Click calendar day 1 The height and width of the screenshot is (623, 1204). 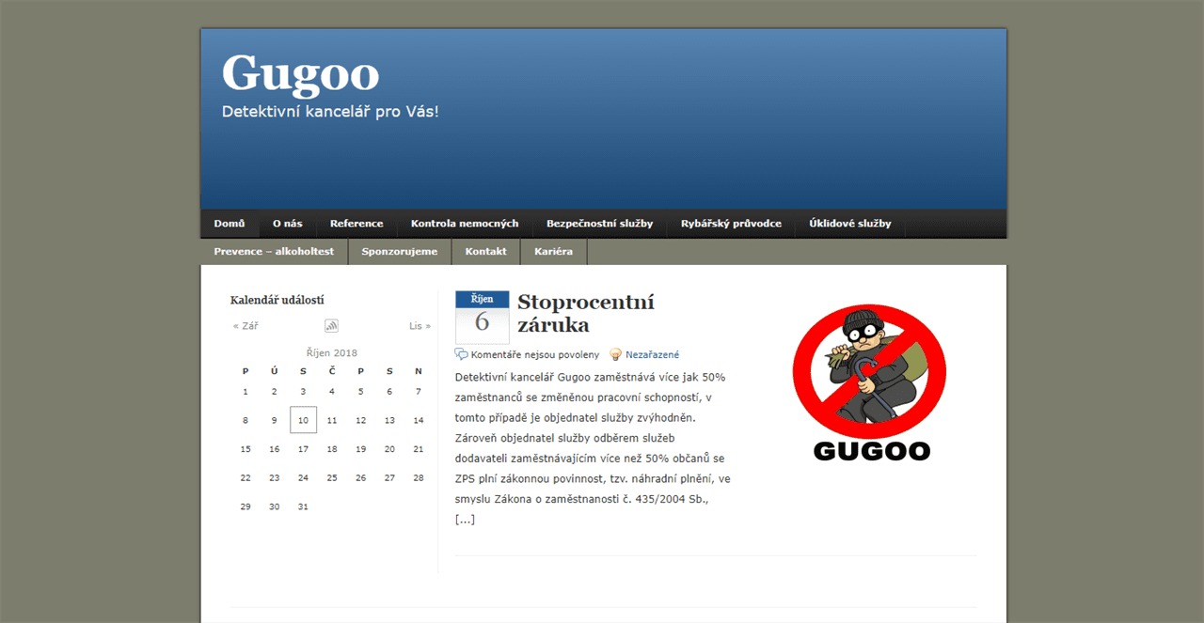(x=246, y=392)
